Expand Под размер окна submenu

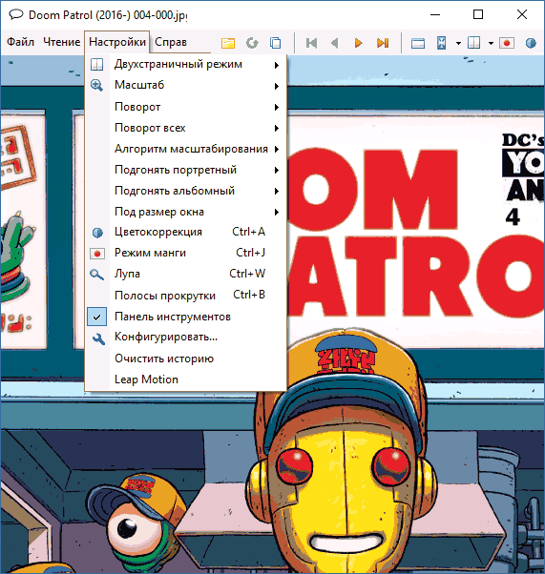click(x=186, y=212)
